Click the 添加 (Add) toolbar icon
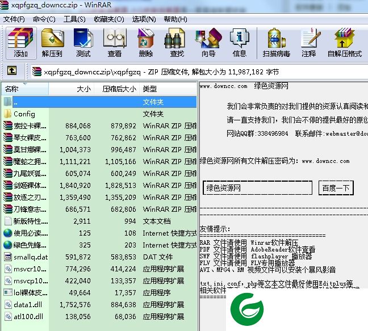This screenshot has height=331, width=368. 20,43
